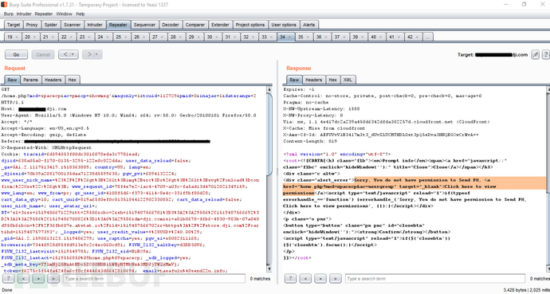Find previous match in request search
This screenshot has width=550, height=294.
(23, 279)
